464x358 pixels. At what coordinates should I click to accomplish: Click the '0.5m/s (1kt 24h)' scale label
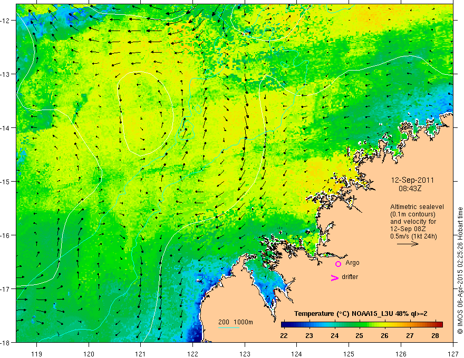click(x=413, y=236)
